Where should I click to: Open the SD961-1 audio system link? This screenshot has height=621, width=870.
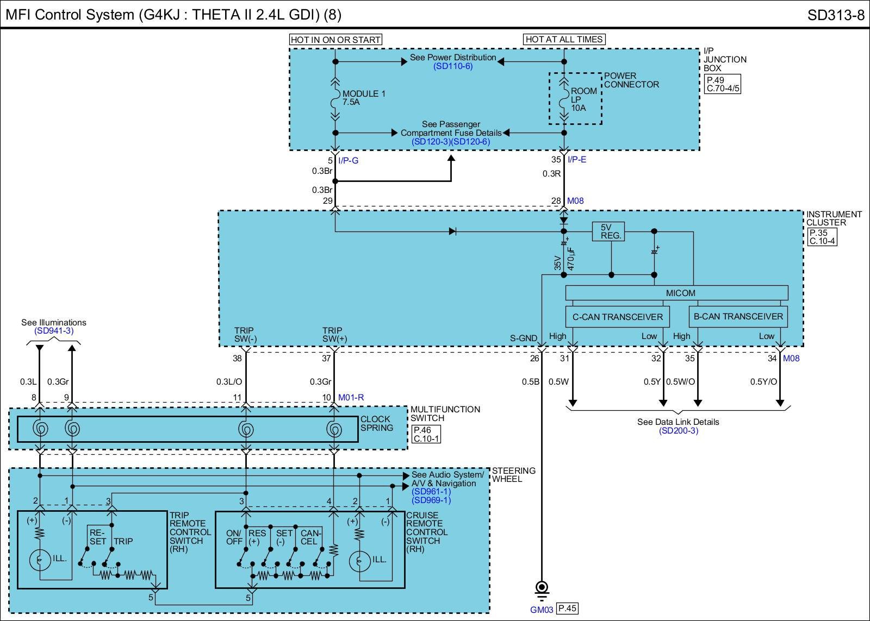tap(431, 492)
